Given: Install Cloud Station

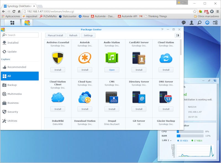Looking at the screenshot, I should 166,70.
